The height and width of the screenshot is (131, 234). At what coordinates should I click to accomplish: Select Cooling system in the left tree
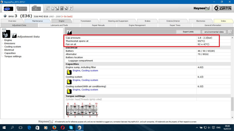(13, 47)
